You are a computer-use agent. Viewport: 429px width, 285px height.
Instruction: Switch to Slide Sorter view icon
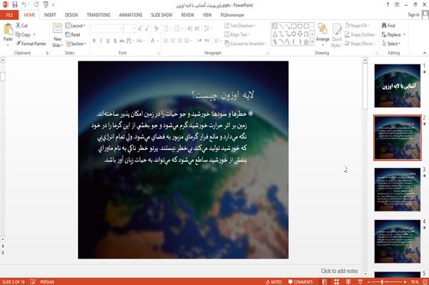pyautogui.click(x=337, y=281)
